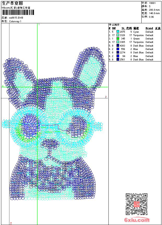Select the Turquoise swatch beside 3326 stitches
Image resolution: width=162 pixels, height=225 pixels.
[x=118, y=35]
